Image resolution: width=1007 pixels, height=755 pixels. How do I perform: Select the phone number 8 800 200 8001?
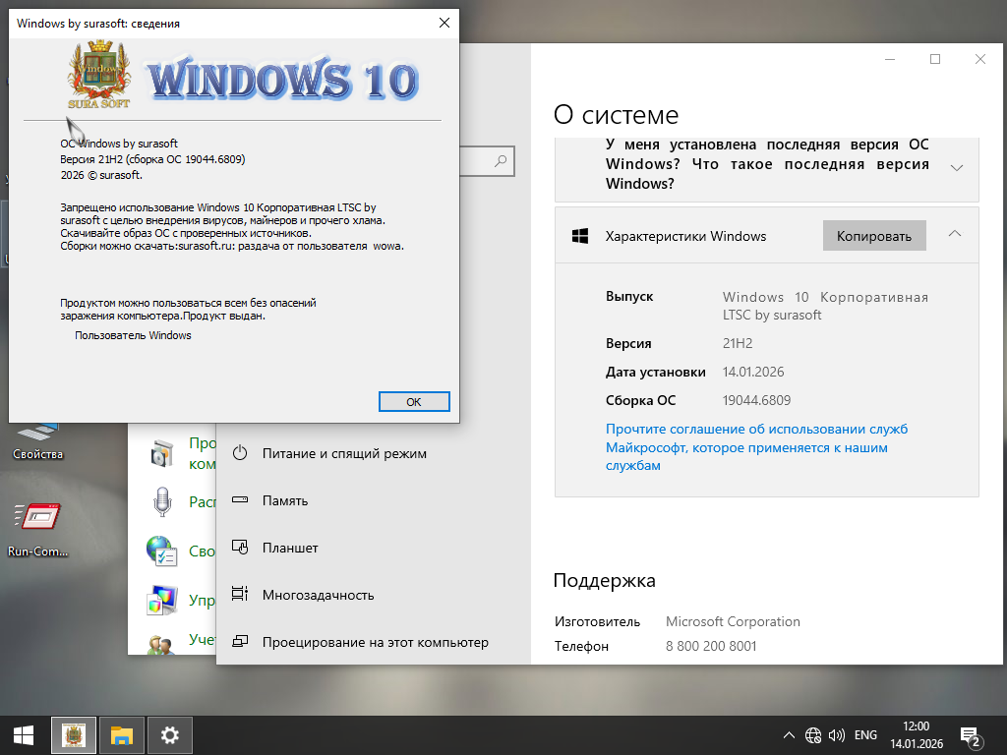(711, 646)
